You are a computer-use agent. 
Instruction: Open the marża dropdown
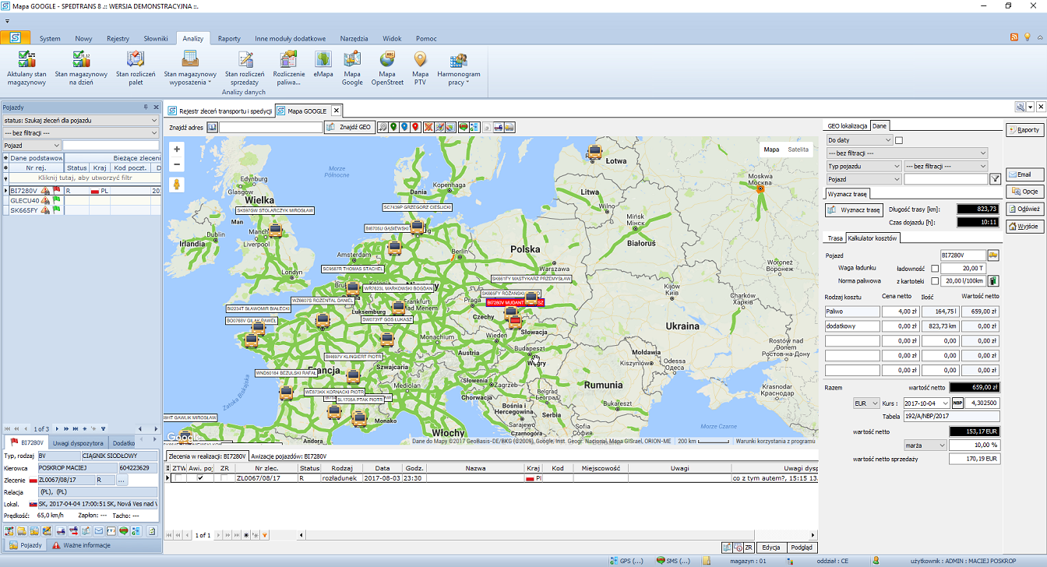click(x=925, y=445)
